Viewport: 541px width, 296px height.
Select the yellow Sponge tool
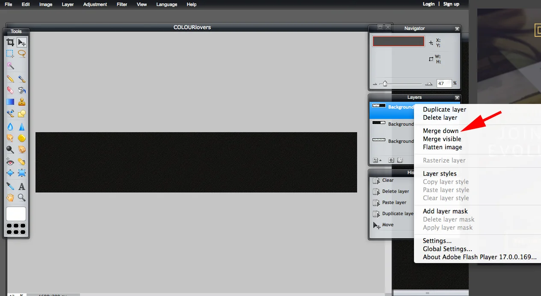click(x=22, y=138)
